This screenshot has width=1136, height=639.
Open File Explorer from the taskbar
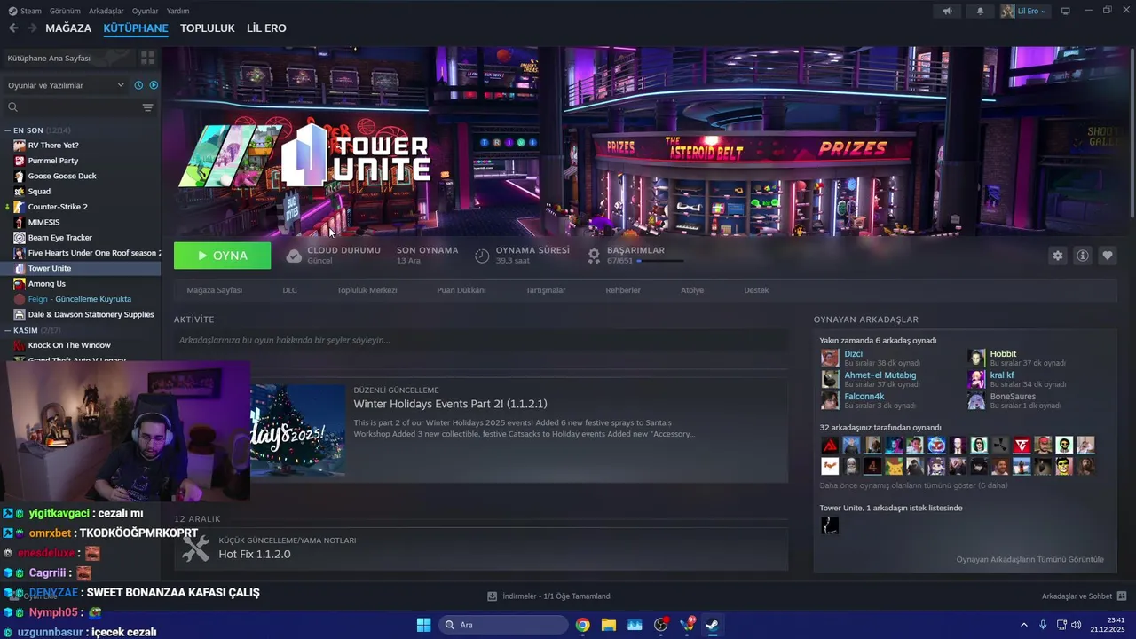(608, 625)
